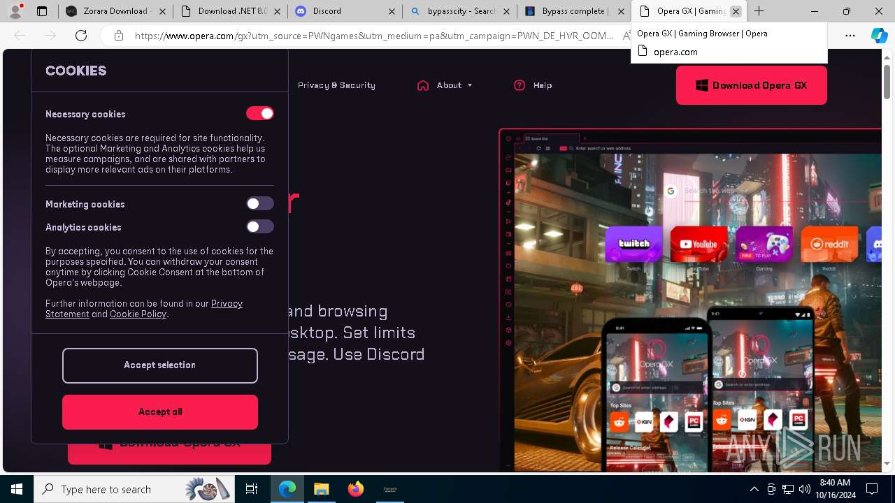
Task: Click the scrollbar down arrow
Action: pyautogui.click(x=887, y=464)
